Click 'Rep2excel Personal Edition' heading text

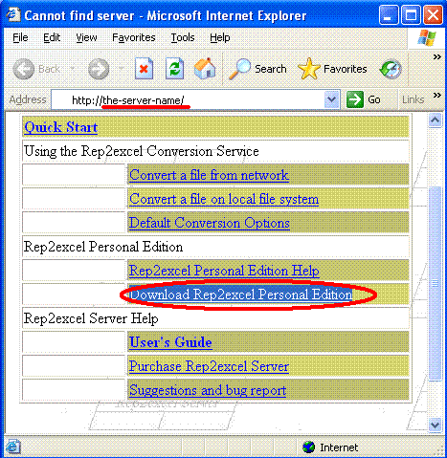coord(103,247)
